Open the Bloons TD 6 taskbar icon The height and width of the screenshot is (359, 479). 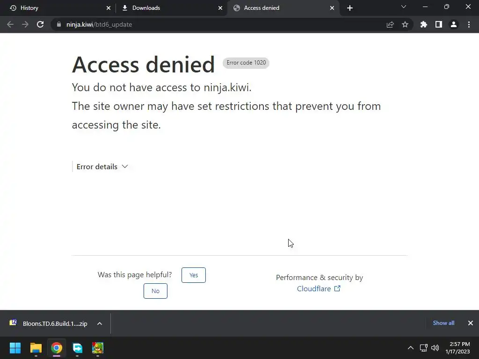tap(98, 348)
